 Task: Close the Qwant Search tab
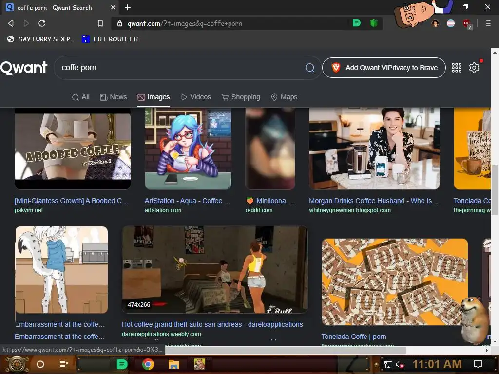pyautogui.click(x=113, y=7)
